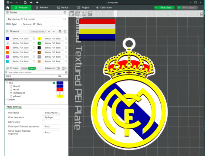Open the Print plate dropdown arrow
The image size is (209, 156).
tap(179, 8)
